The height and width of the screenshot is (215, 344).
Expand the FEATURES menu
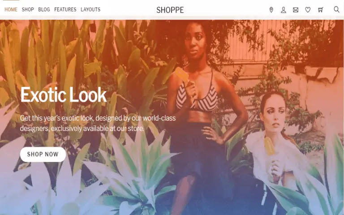65,9
